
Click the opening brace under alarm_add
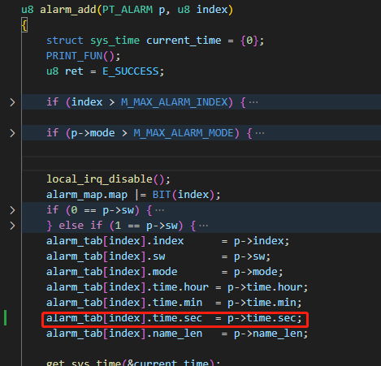coord(24,26)
